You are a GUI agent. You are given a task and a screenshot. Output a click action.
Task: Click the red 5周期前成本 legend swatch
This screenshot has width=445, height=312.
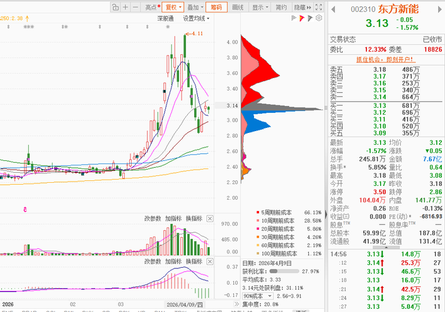tap(258, 212)
